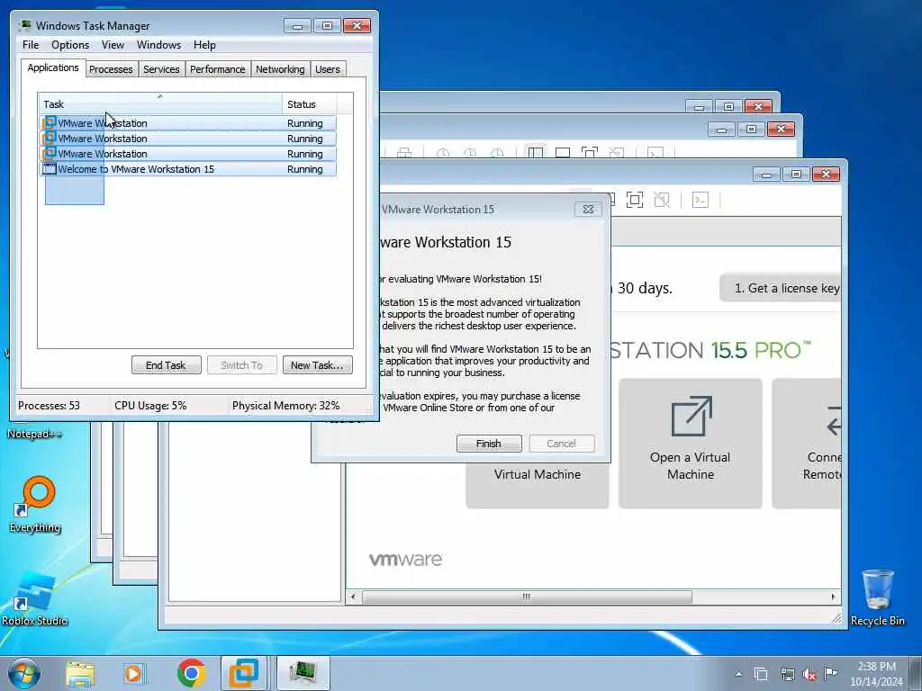Viewport: 922px width, 691px height.
Task: Click the New Task... button
Action: 317,365
